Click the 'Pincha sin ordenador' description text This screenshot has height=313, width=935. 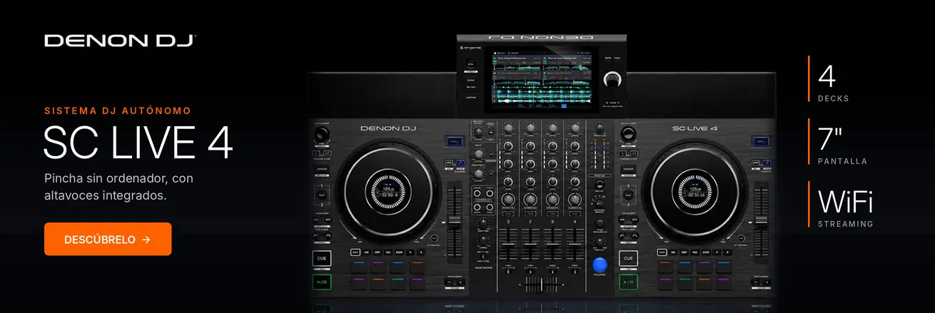(118, 186)
